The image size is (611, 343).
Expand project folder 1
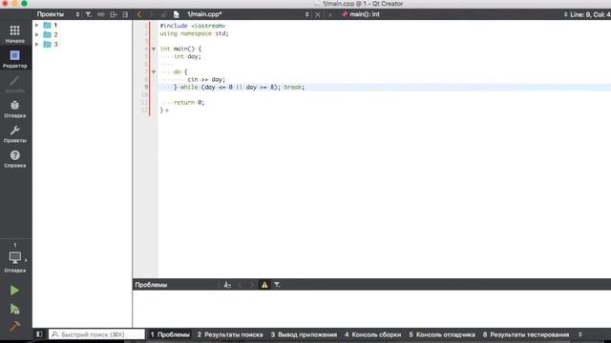point(37,25)
